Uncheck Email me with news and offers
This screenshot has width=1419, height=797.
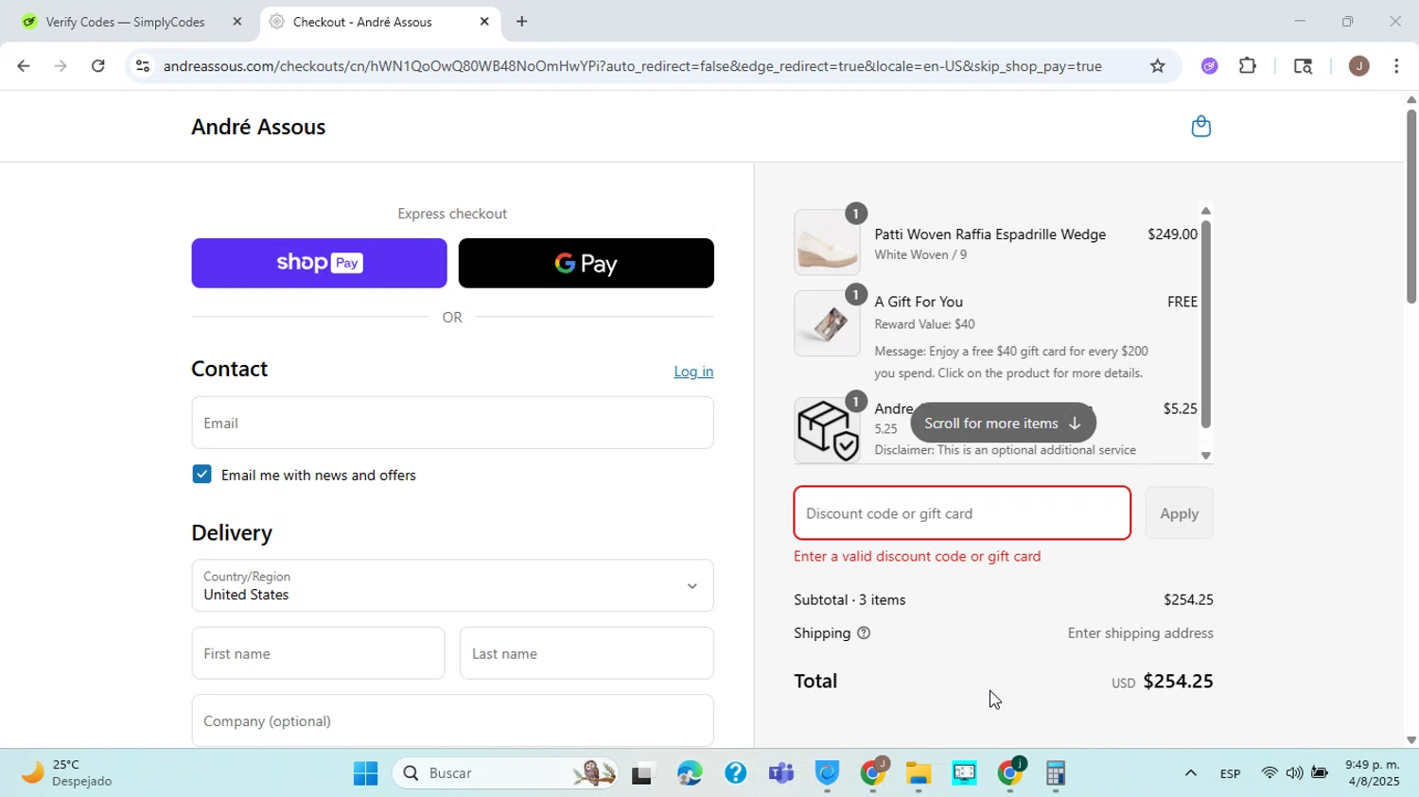201,475
